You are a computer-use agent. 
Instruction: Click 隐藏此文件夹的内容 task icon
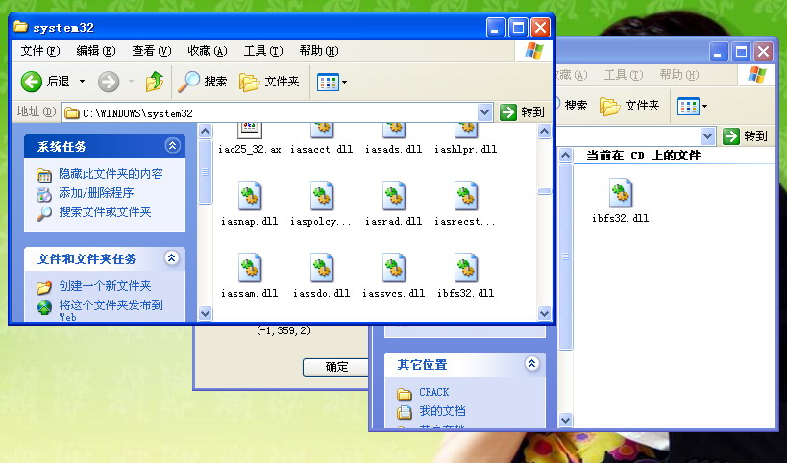44,175
